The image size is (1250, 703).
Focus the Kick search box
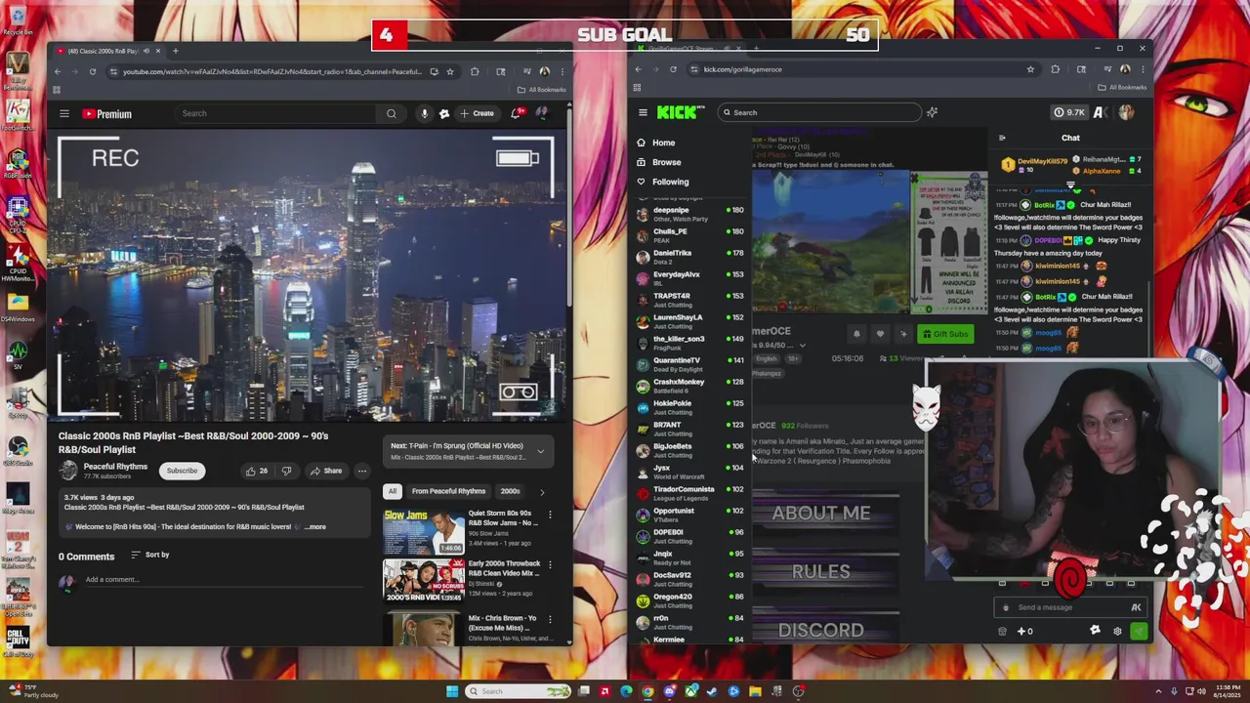pyautogui.click(x=820, y=112)
